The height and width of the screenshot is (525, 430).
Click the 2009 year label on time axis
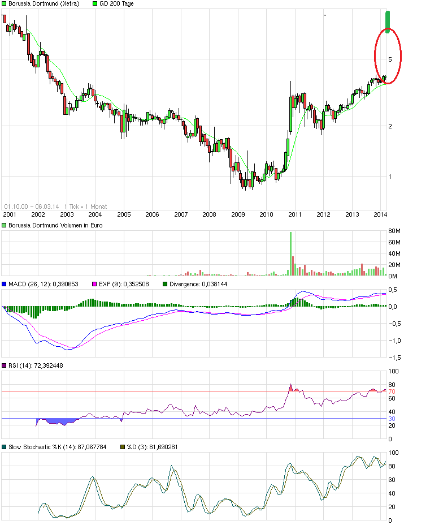click(238, 214)
